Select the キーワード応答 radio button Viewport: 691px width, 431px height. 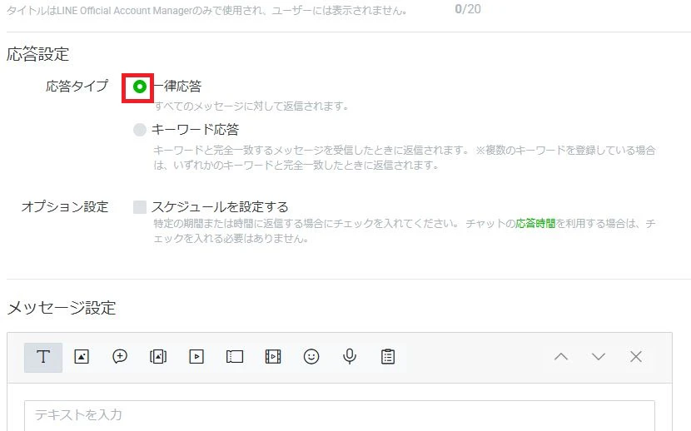click(x=140, y=130)
